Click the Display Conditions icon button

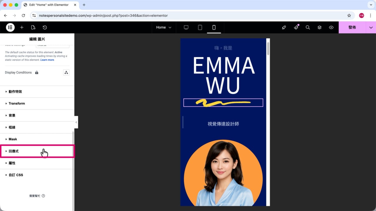66,72
